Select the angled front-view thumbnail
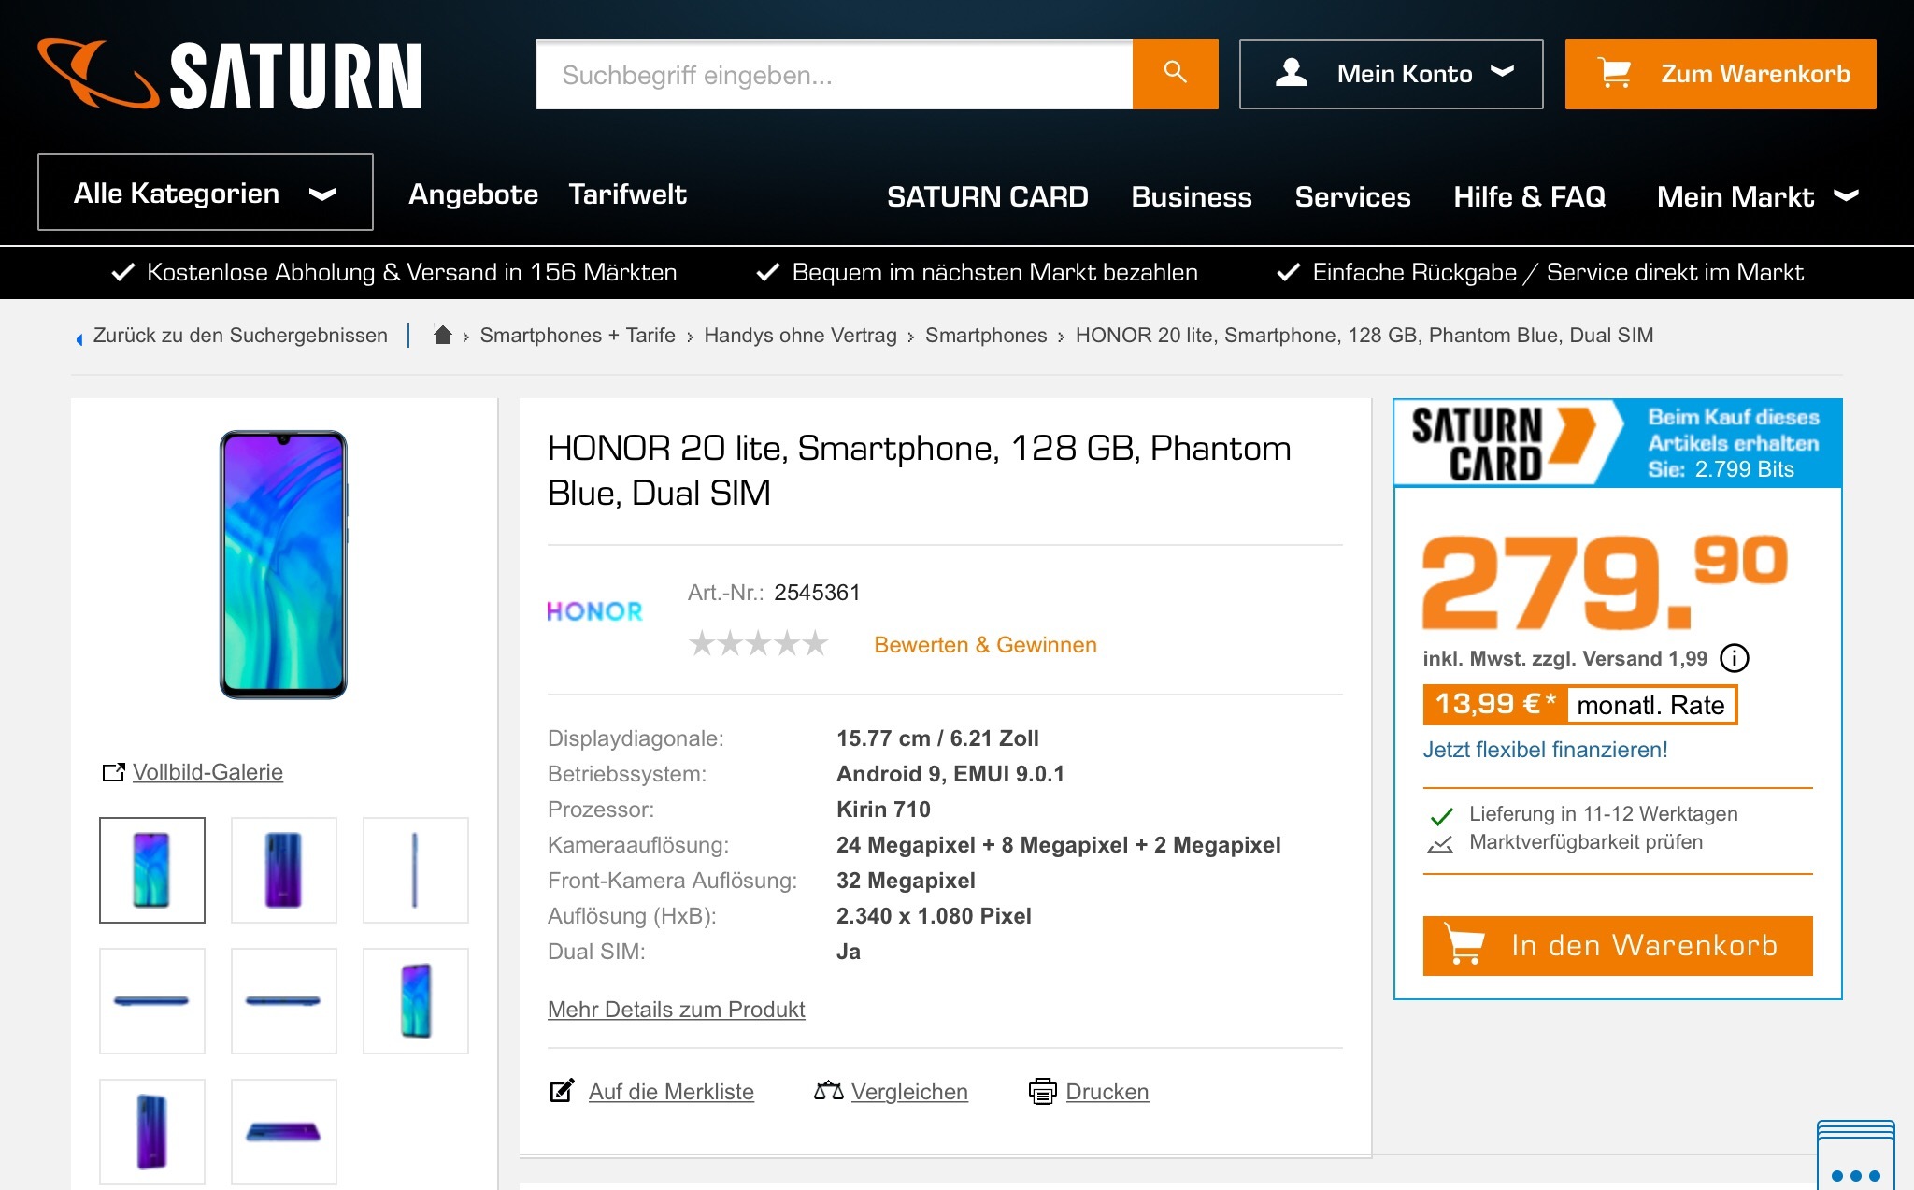1914x1190 pixels. [x=416, y=1001]
